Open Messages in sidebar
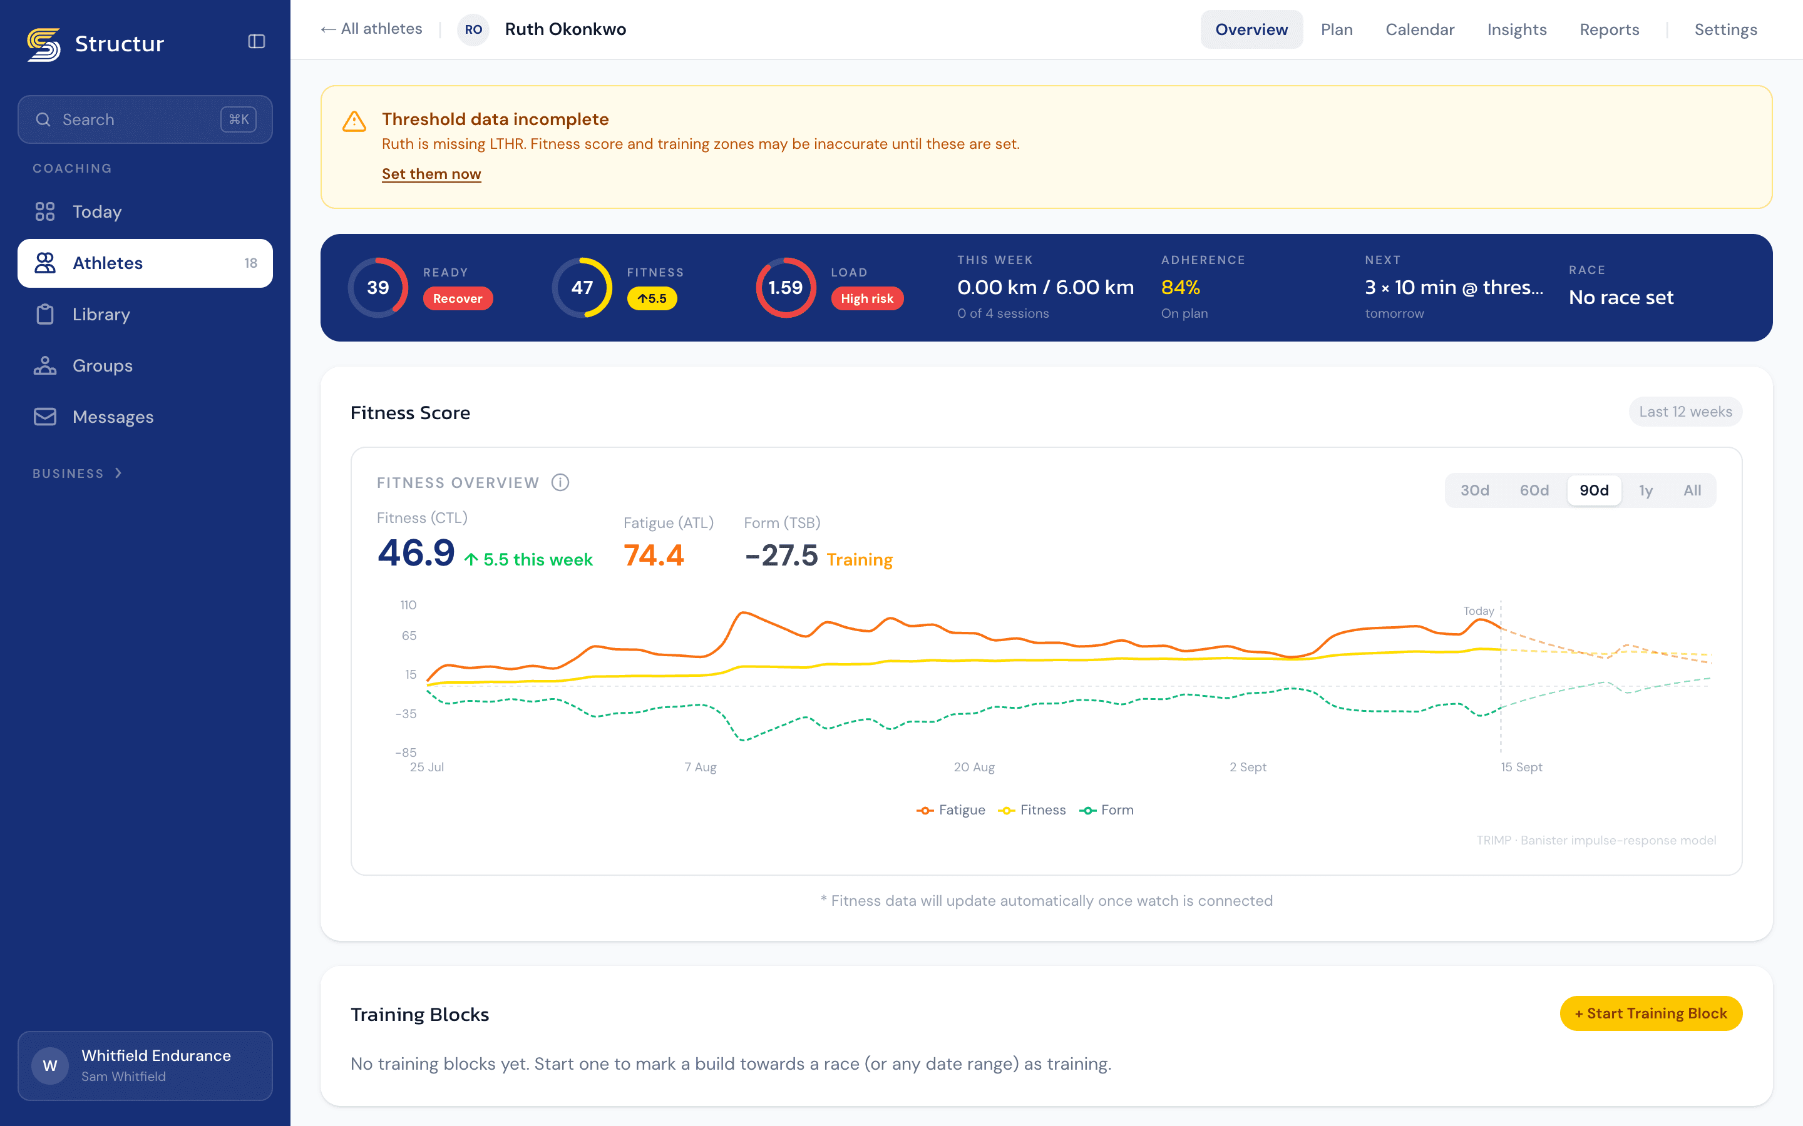Image resolution: width=1803 pixels, height=1126 pixels. pos(145,417)
